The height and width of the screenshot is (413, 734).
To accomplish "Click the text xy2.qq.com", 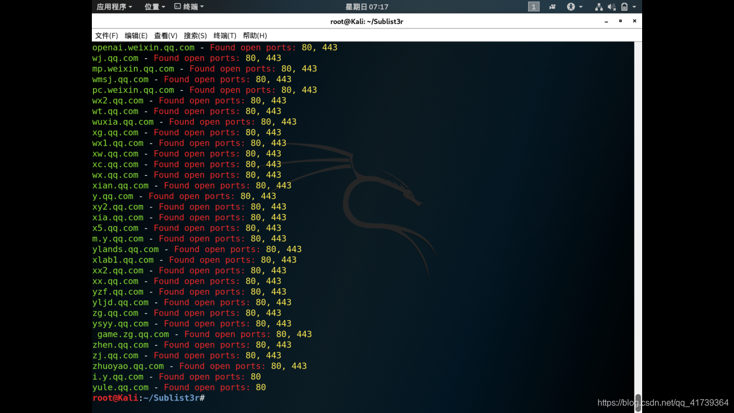I will (x=118, y=207).
